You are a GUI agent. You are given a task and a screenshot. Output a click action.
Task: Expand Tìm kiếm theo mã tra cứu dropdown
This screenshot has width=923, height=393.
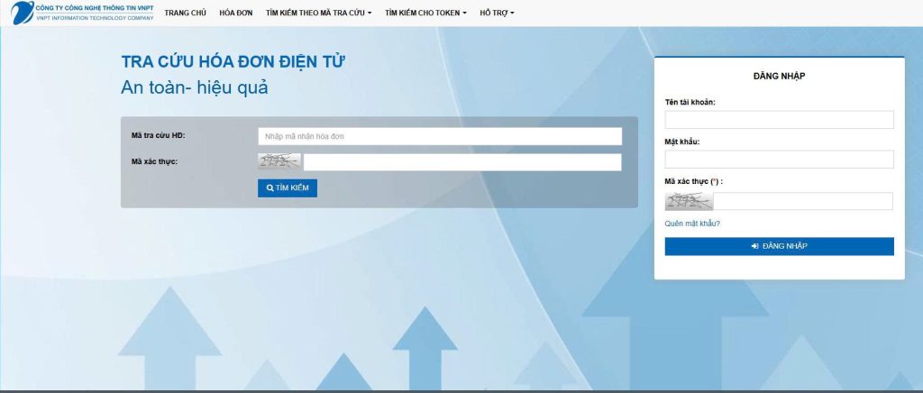coord(318,13)
